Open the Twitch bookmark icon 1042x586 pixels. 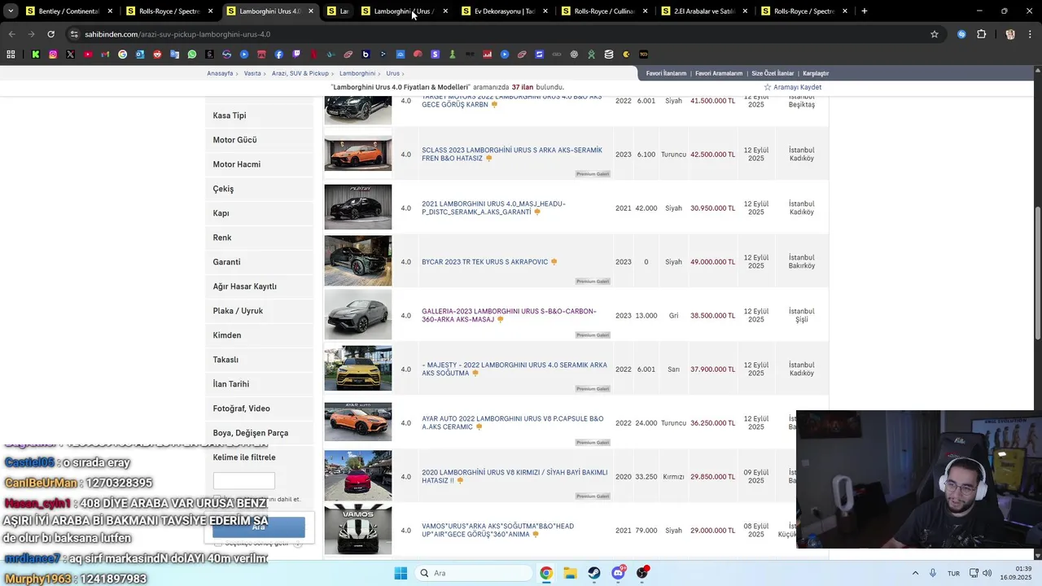tap(296, 55)
